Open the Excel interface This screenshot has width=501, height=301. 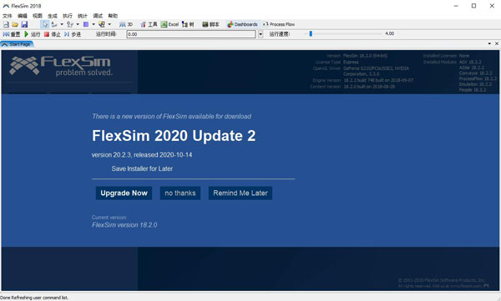170,24
